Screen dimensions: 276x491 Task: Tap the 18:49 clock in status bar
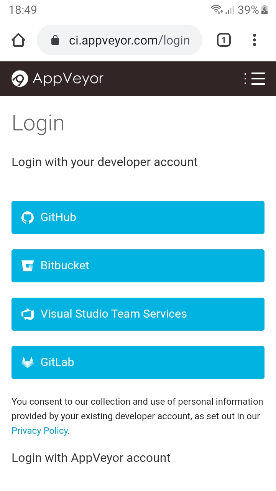(x=23, y=10)
